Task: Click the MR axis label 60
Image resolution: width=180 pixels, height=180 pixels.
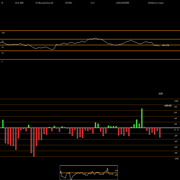Action: coord(176,113)
